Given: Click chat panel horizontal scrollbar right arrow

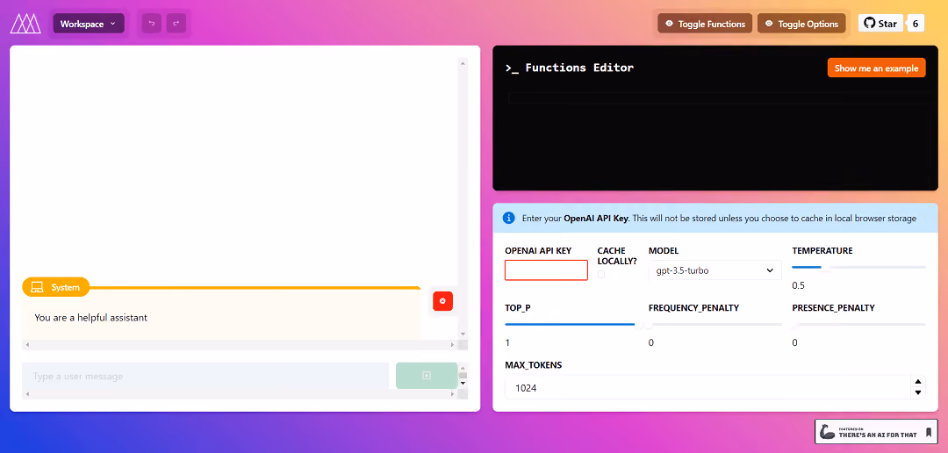Looking at the screenshot, I should point(452,345).
